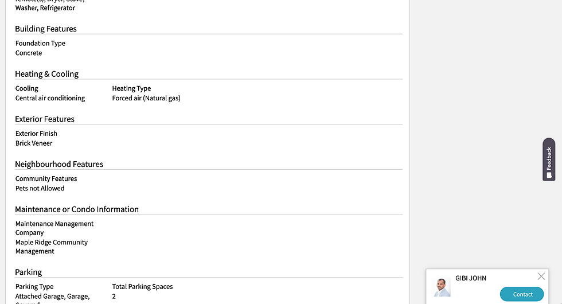Click Gibi John's profile photo
562x304 pixels.
pos(442,288)
